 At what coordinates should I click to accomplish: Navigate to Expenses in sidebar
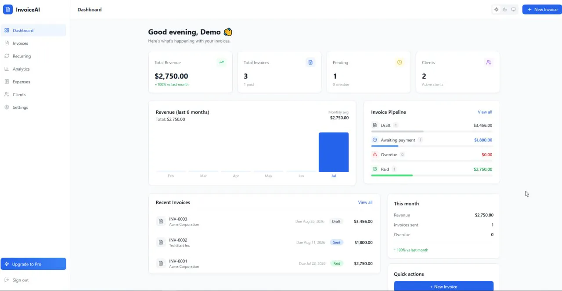point(33,81)
